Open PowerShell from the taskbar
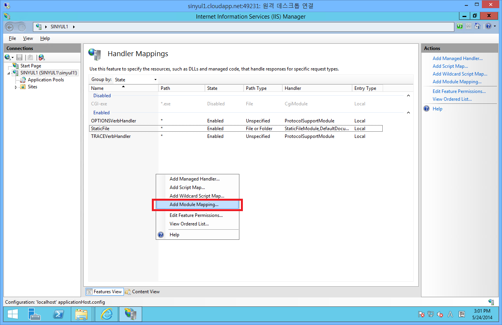Image resolution: width=502 pixels, height=325 pixels. pos(58,314)
